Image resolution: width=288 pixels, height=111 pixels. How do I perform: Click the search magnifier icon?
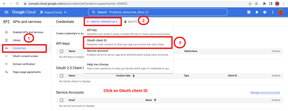pyautogui.click(x=94, y=12)
